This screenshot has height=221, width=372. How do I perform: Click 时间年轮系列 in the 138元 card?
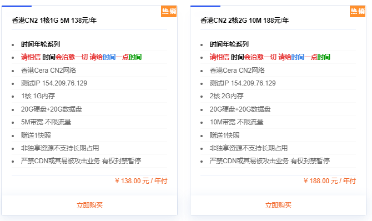tap(41, 44)
